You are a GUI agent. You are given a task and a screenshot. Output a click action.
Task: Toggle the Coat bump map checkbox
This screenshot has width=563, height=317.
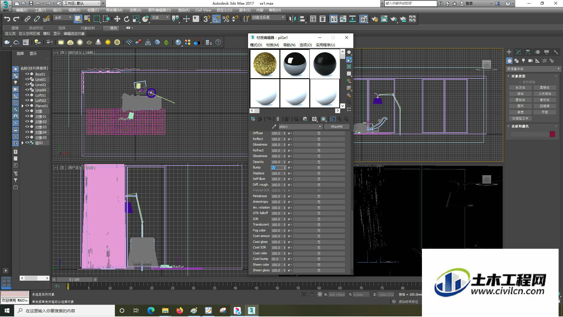pos(289,259)
